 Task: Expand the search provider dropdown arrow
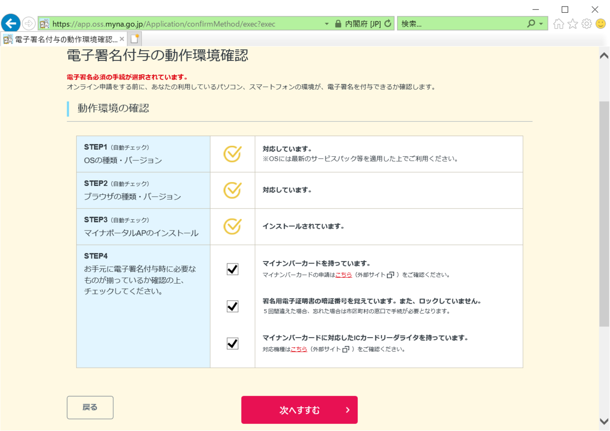click(x=541, y=24)
